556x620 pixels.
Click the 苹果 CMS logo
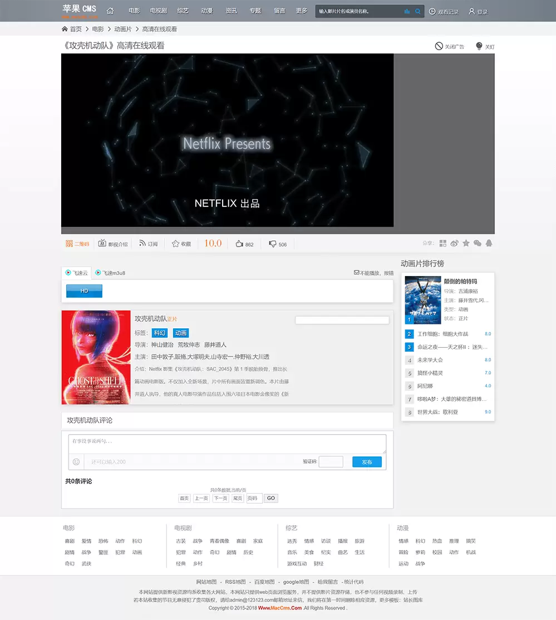tap(80, 11)
